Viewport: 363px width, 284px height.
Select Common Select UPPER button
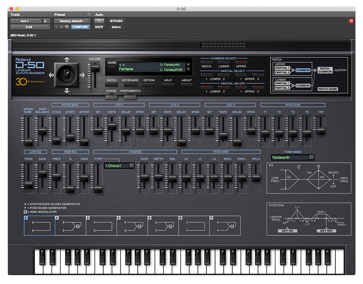pos(241,62)
